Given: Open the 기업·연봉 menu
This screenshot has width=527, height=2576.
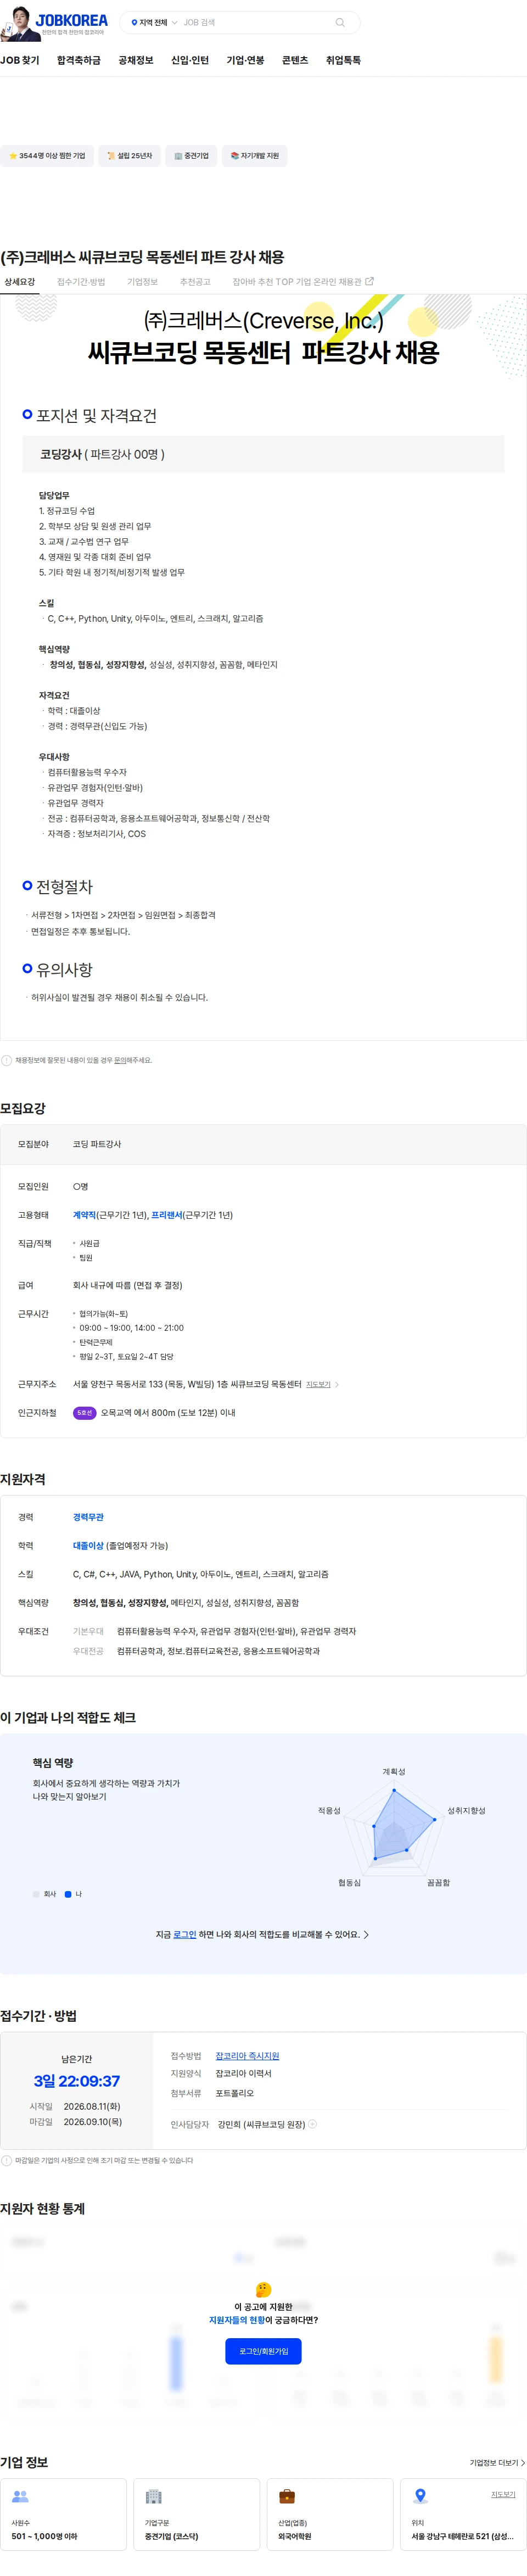Looking at the screenshot, I should [245, 61].
